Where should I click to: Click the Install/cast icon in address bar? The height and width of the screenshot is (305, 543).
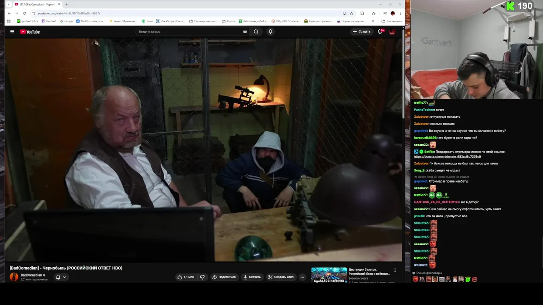click(x=344, y=13)
